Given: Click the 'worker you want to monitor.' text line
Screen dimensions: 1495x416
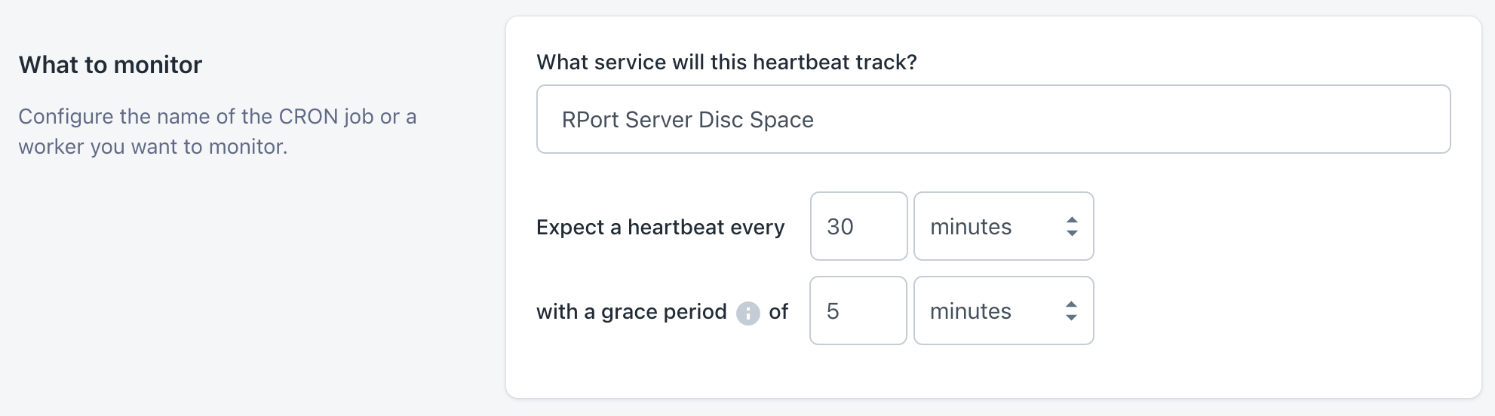Looking at the screenshot, I should [152, 146].
